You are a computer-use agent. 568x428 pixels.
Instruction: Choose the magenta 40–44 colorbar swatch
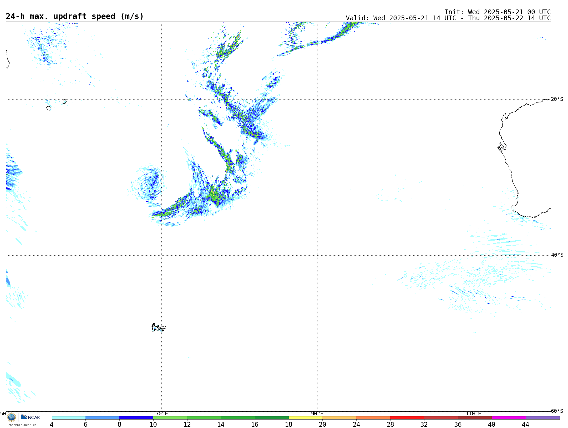[x=509, y=418]
